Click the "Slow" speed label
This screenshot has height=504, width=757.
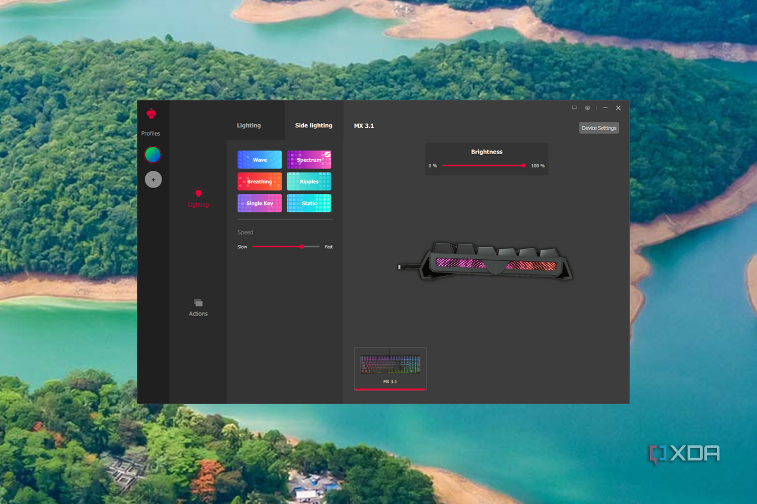click(242, 247)
